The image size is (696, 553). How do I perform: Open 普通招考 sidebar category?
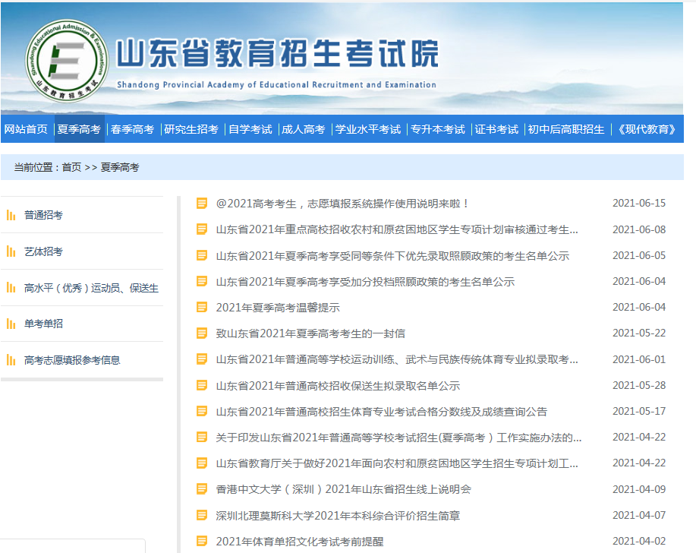[43, 215]
